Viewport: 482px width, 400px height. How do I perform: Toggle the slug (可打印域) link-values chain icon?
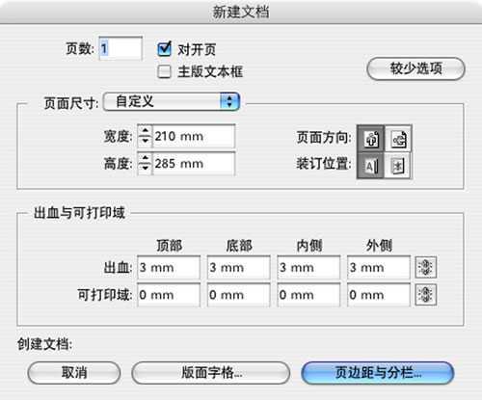click(x=426, y=294)
